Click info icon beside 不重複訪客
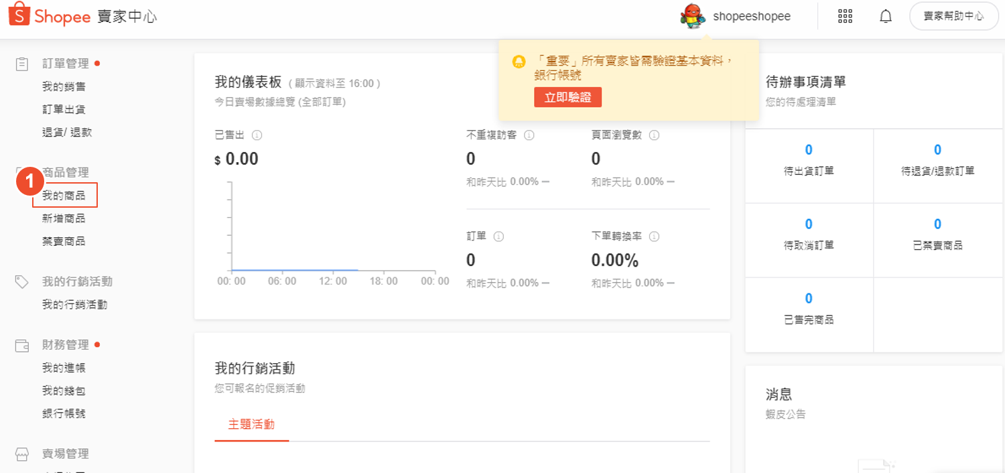Screen dimensions: 1005x473 point(529,135)
